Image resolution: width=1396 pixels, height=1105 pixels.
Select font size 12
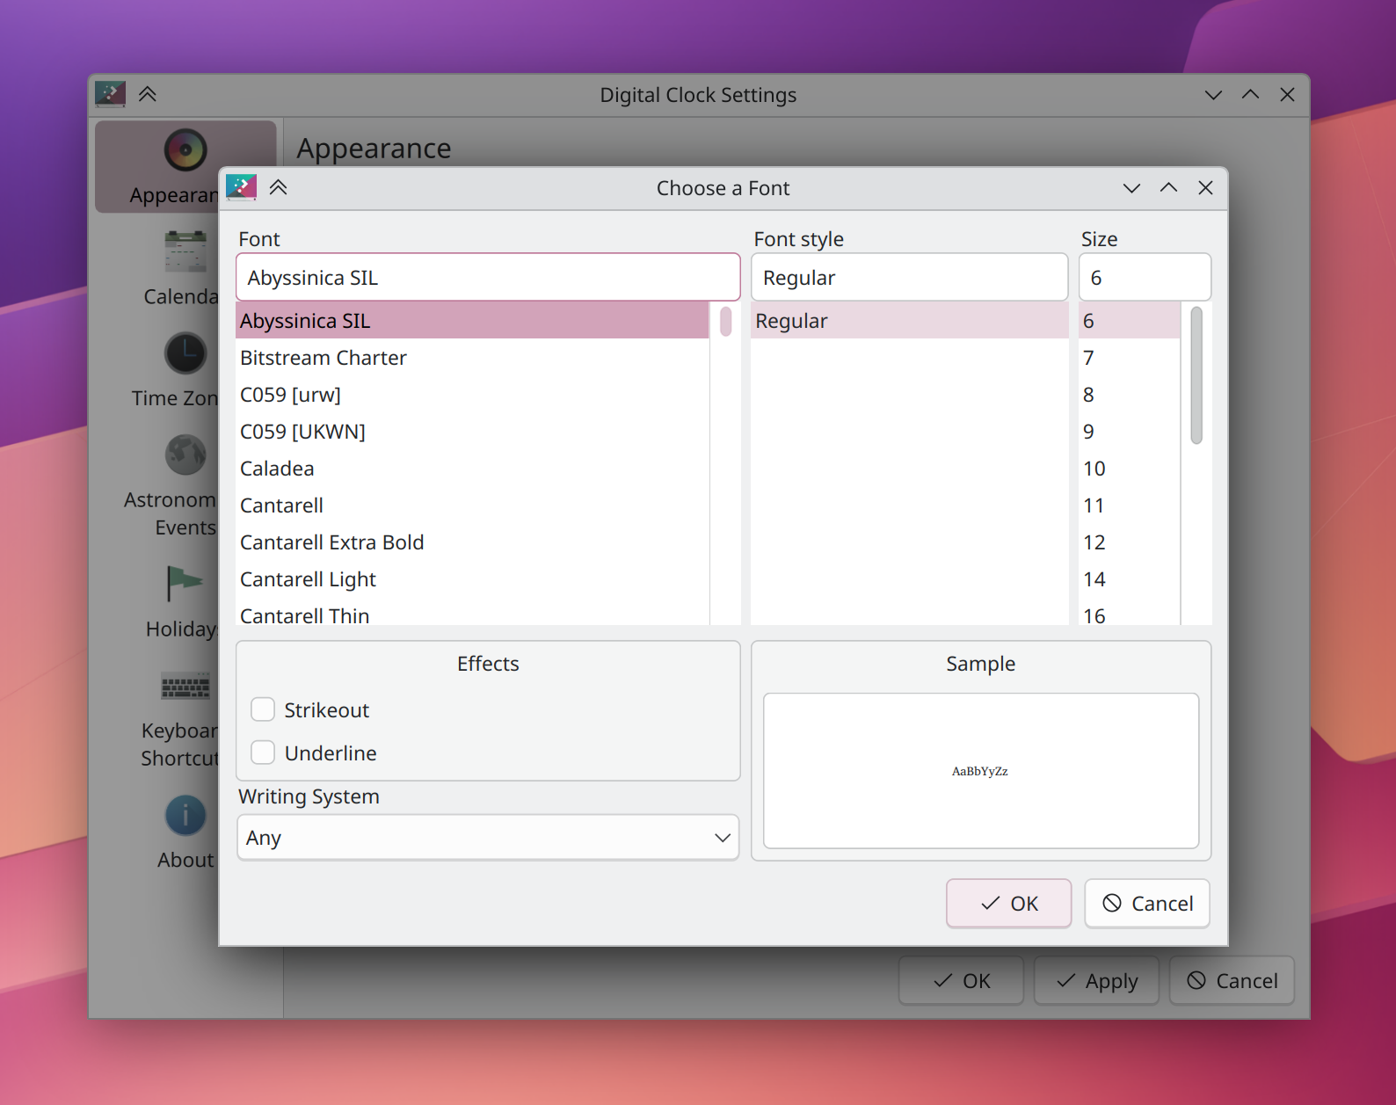point(1094,542)
